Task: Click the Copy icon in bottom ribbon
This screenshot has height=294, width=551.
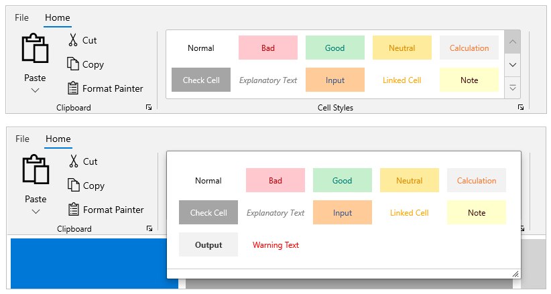Action: [x=74, y=185]
